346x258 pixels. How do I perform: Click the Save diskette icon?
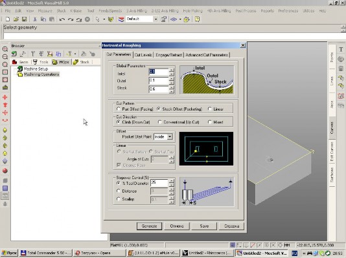click(x=24, y=19)
